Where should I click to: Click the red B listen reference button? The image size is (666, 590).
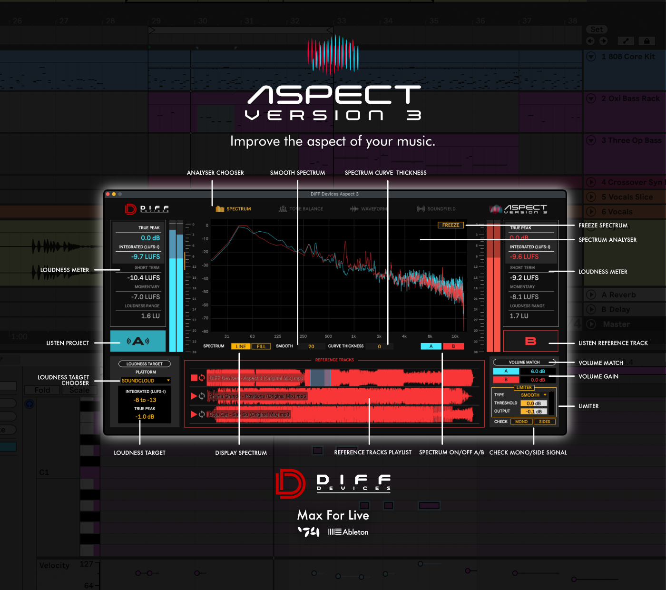point(530,341)
